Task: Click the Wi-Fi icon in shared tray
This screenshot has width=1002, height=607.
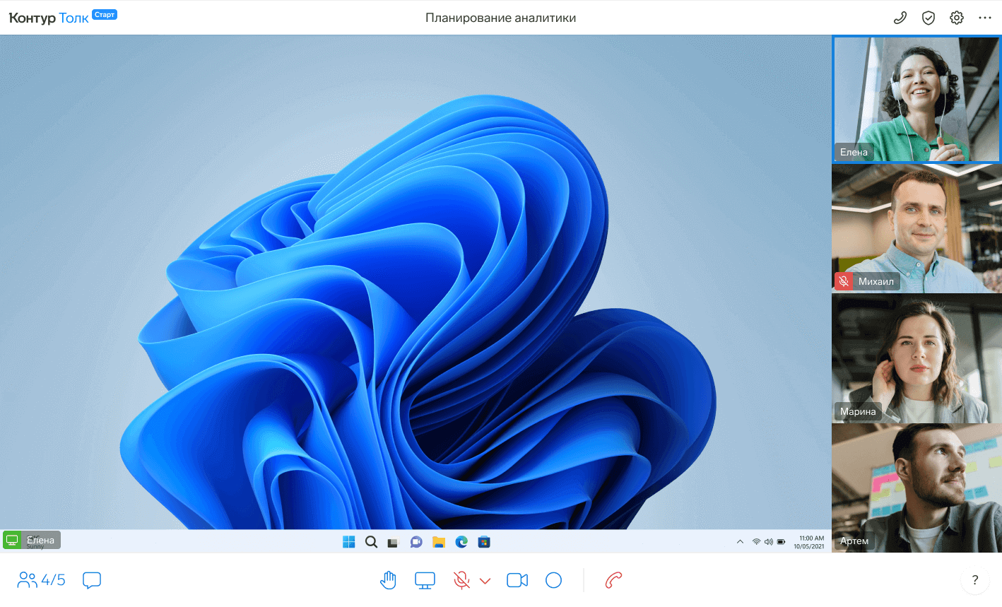Action: pyautogui.click(x=756, y=542)
